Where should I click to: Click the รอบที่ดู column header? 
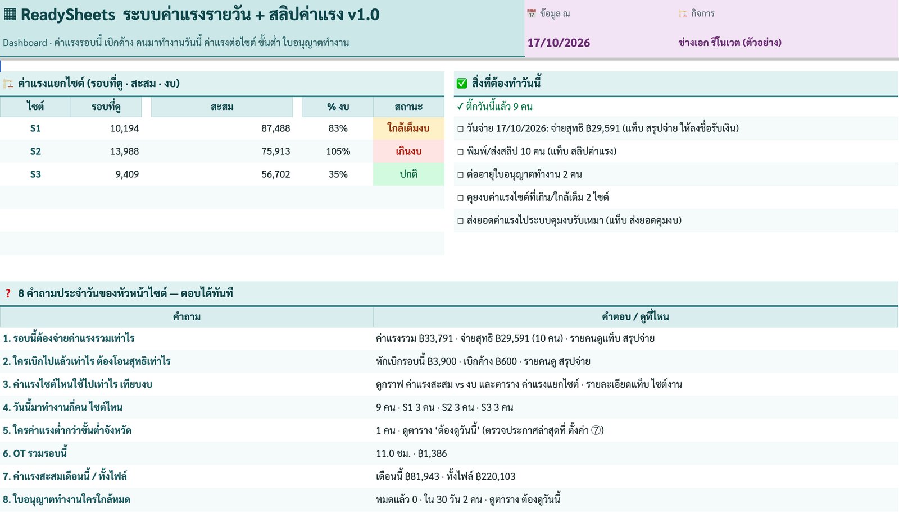coord(106,107)
